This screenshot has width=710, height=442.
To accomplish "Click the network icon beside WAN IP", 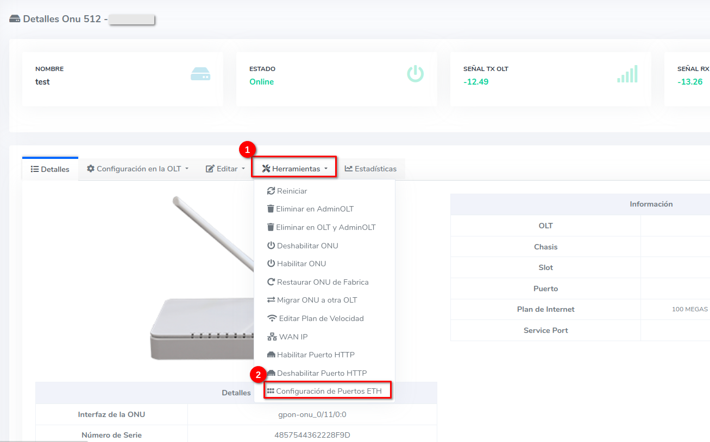I will coord(272,337).
